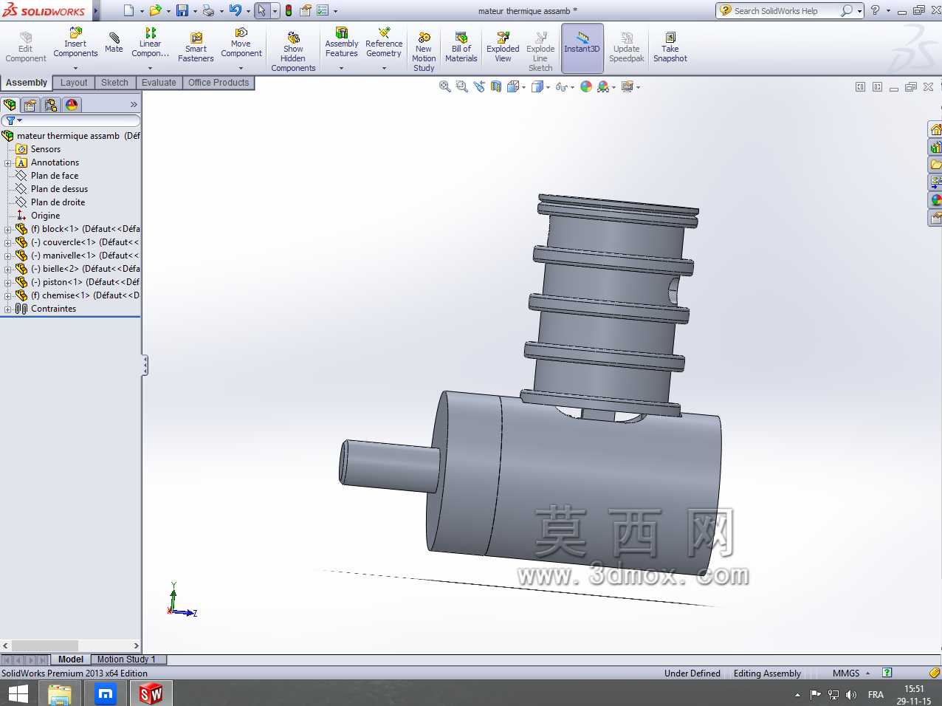The height and width of the screenshot is (706, 942).
Task: Expand piston<1> component node
Action: pos(7,283)
